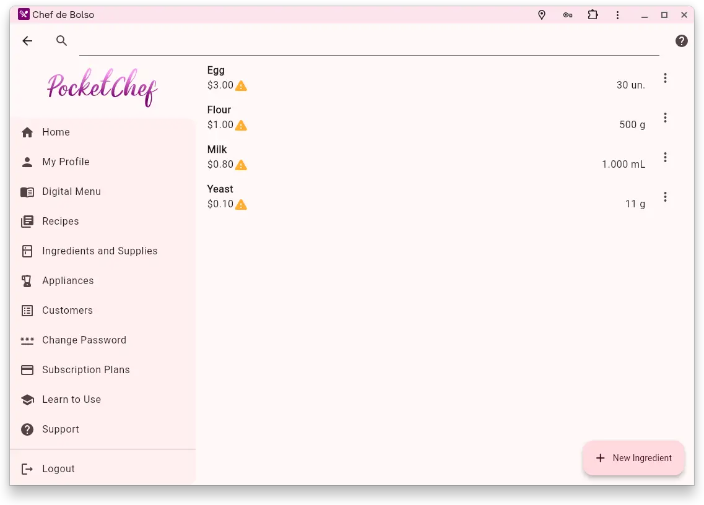This screenshot has width=704, height=505.
Task: Expand the options menu for Milk
Action: click(665, 157)
